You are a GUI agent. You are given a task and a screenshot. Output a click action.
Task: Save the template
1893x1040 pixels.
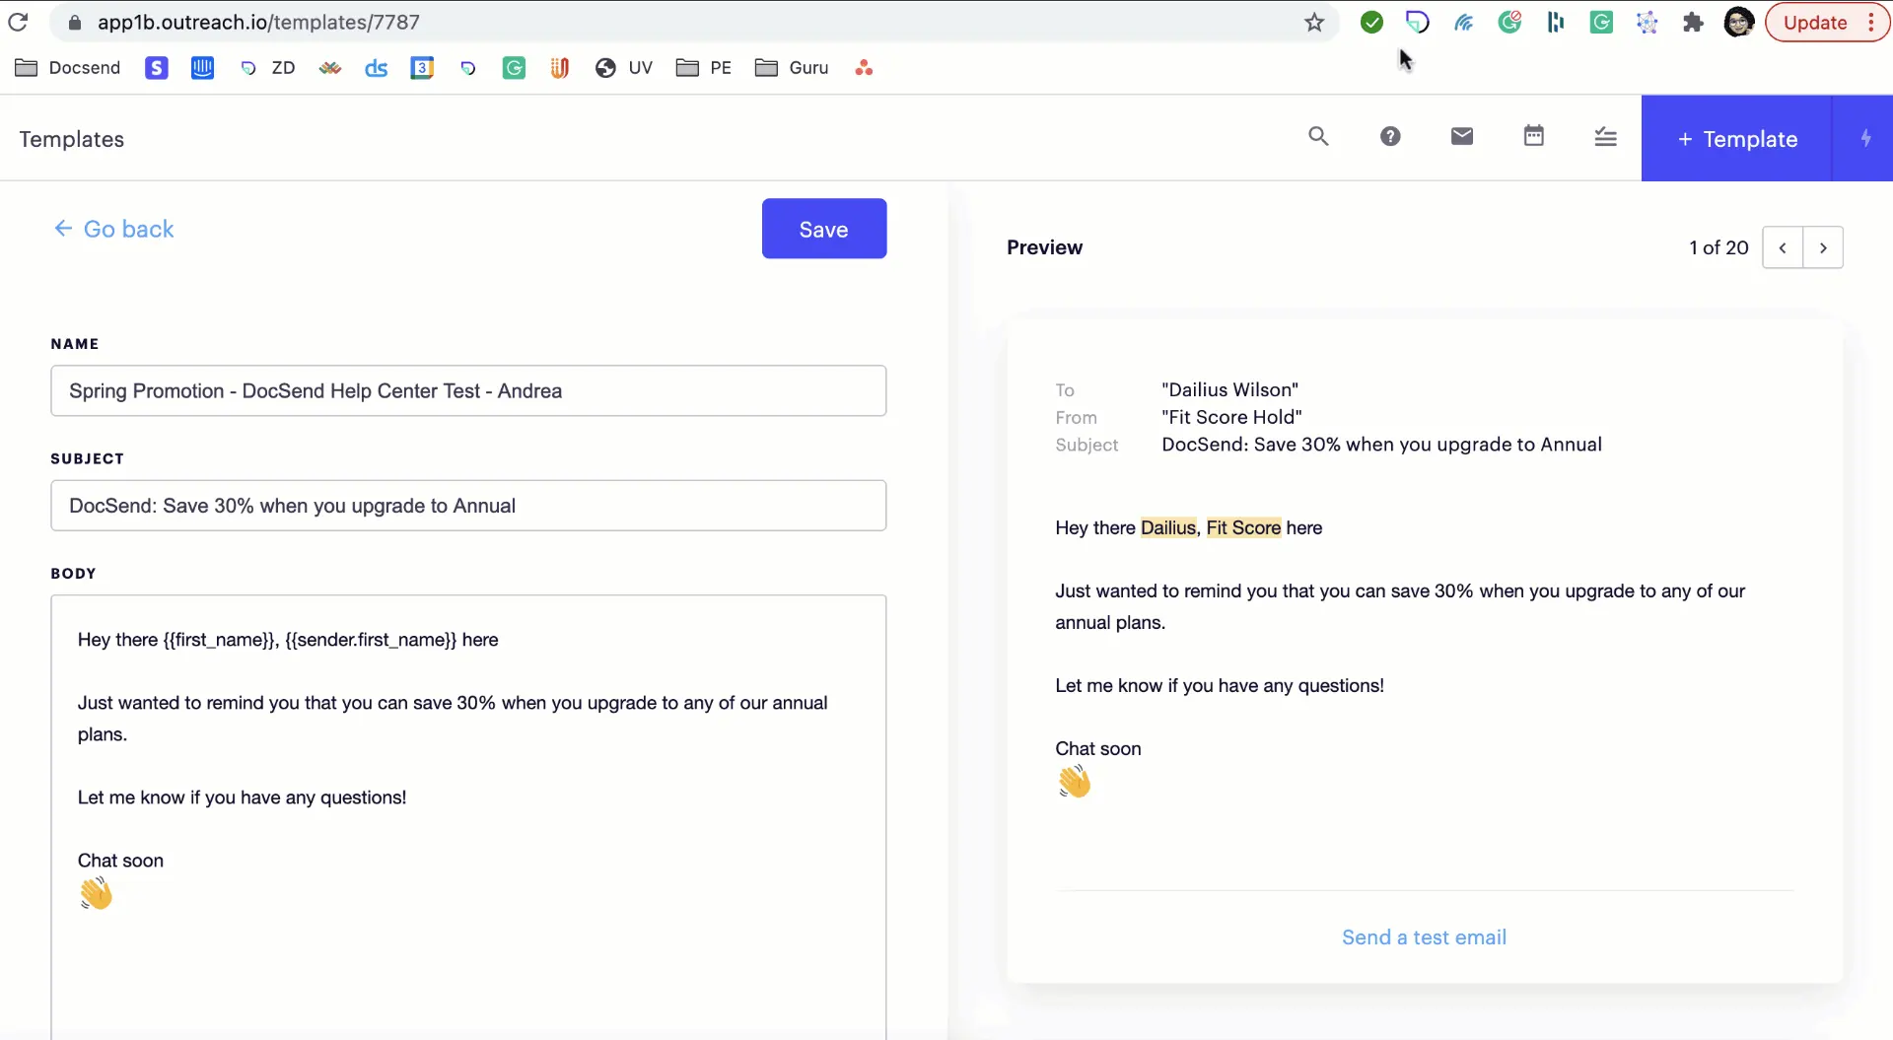point(824,229)
